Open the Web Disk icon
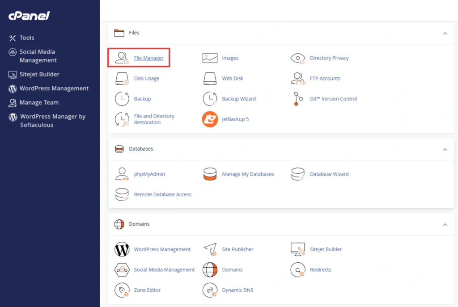This screenshot has height=307, width=458. coord(210,79)
